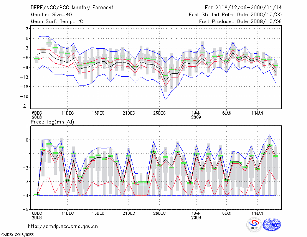
Task: Select 11JAN on the precipitation chart axis
Action: coord(257,213)
